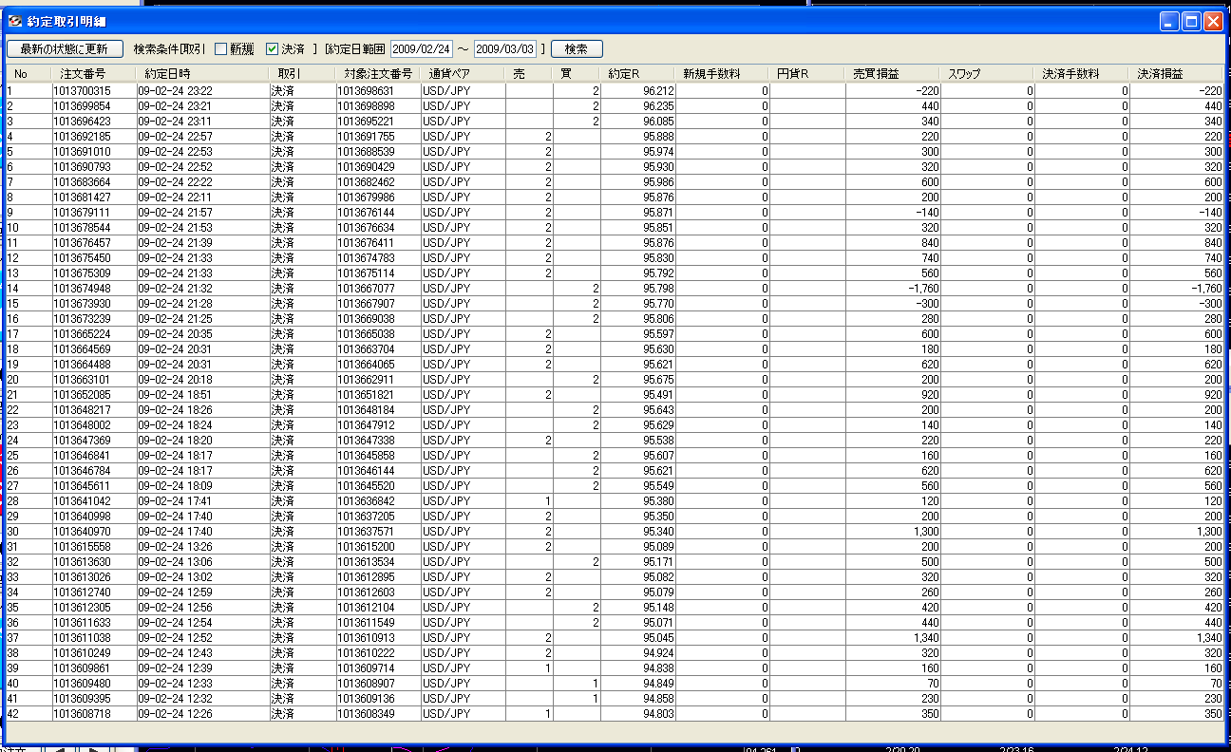Select order number 1013674948
Viewport: 1231px width, 752px height.
tap(82, 289)
